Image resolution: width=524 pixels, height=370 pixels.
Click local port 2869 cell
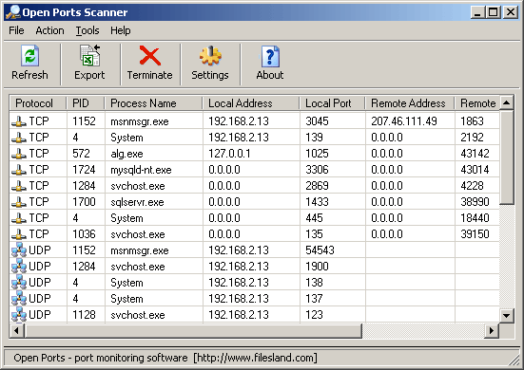pyautogui.click(x=317, y=186)
